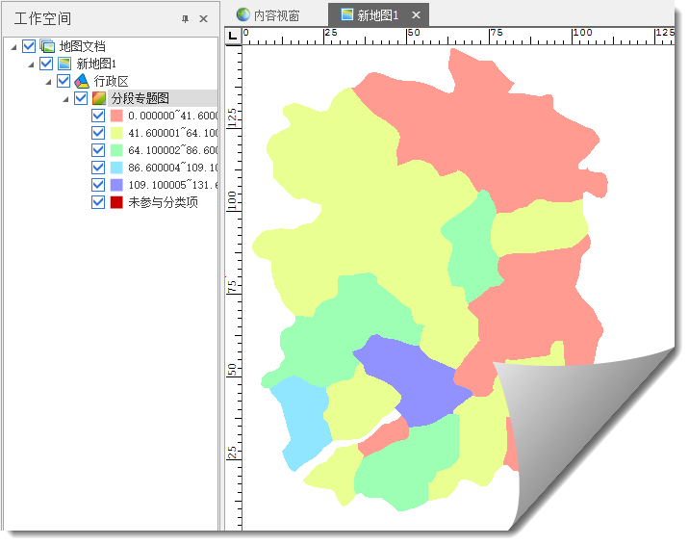Close the 工作空间 workspace panel

[203, 19]
